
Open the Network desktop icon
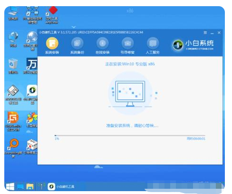click(13, 39)
